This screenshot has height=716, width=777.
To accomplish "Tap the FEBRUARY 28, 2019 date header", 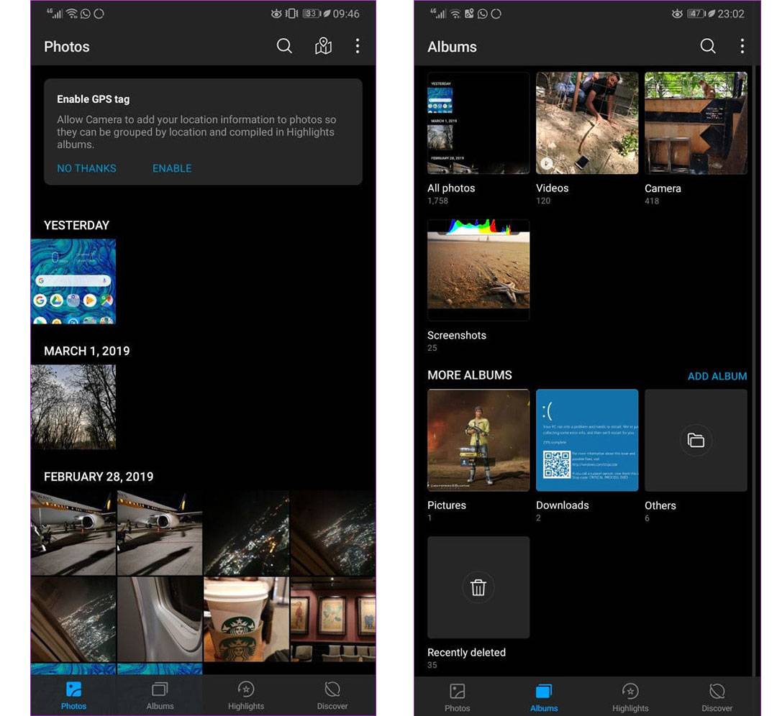I will (99, 477).
